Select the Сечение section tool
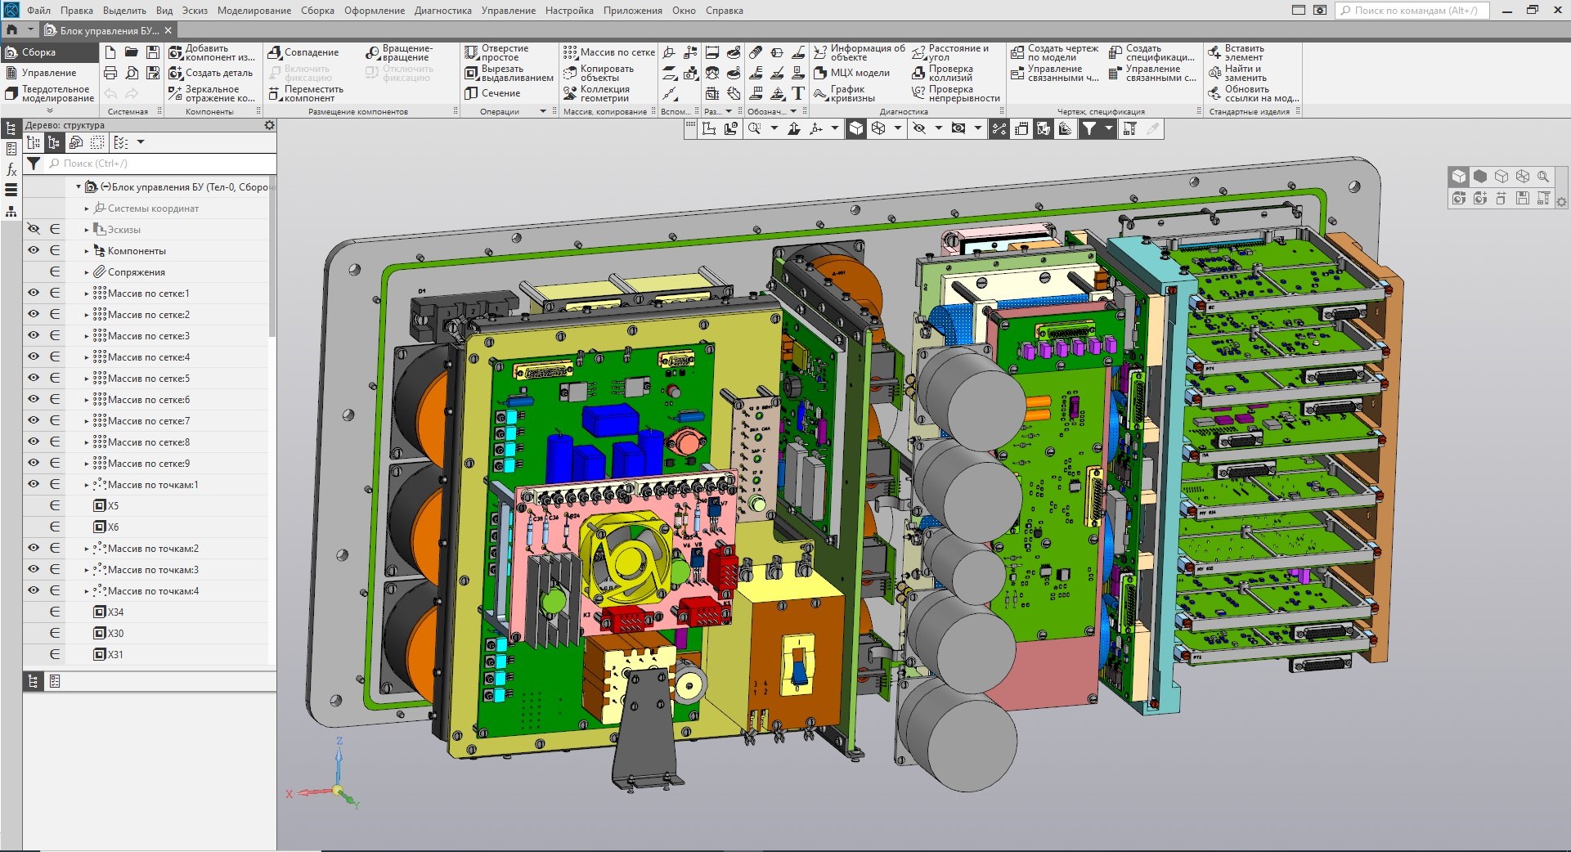Image resolution: width=1571 pixels, height=852 pixels. click(492, 93)
